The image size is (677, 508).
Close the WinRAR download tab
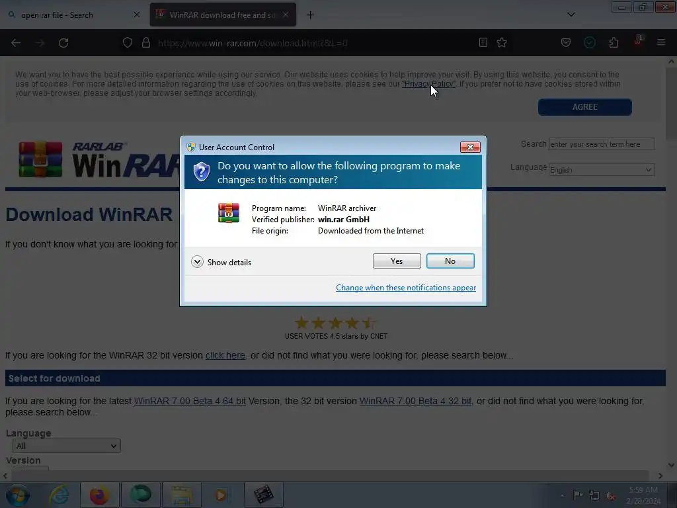(x=286, y=15)
